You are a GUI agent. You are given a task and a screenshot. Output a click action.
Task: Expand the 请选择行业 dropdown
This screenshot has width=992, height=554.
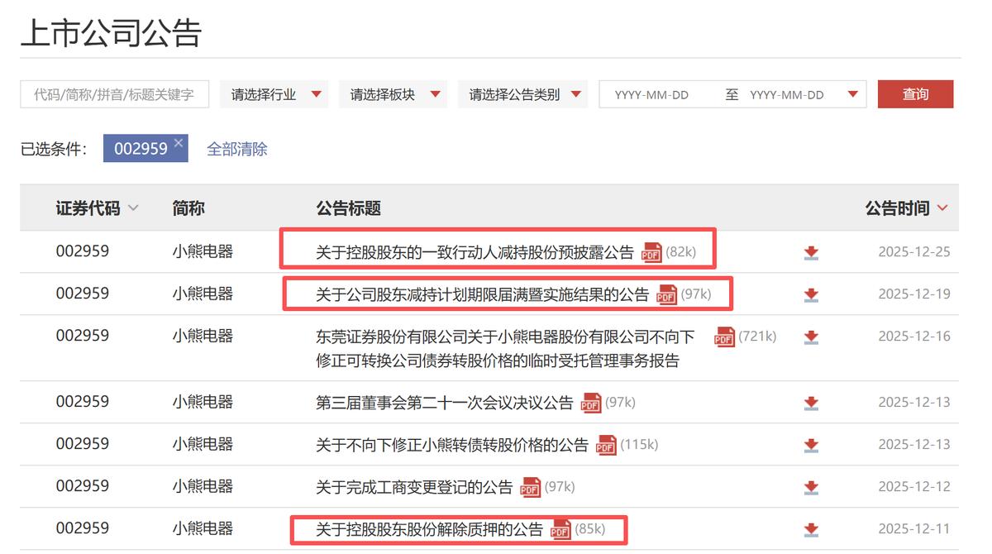[x=274, y=94]
